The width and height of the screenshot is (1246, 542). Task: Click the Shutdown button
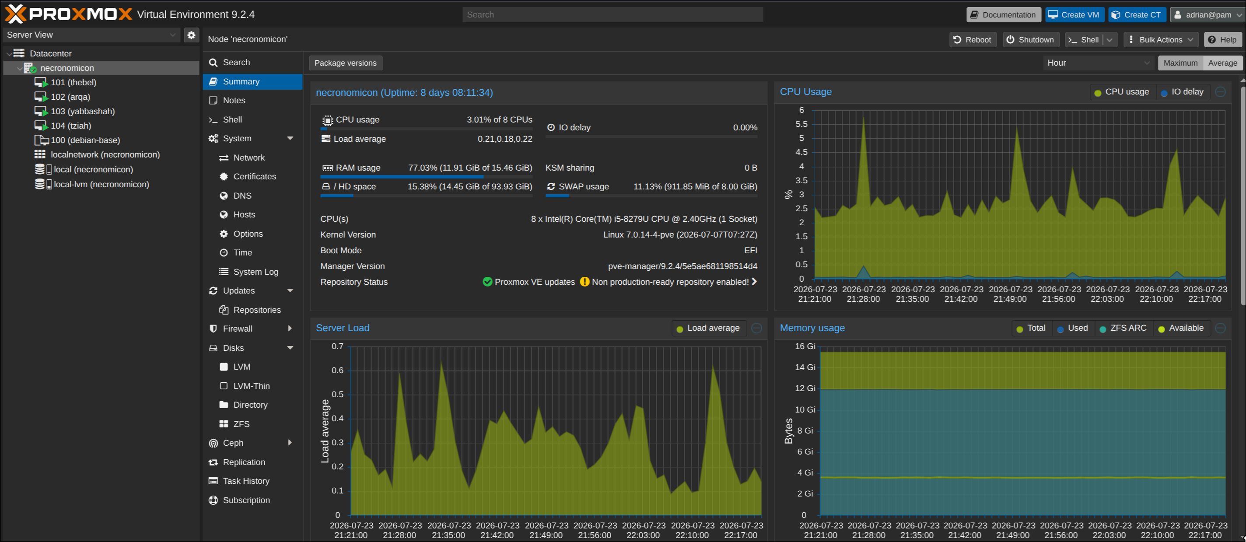1031,40
